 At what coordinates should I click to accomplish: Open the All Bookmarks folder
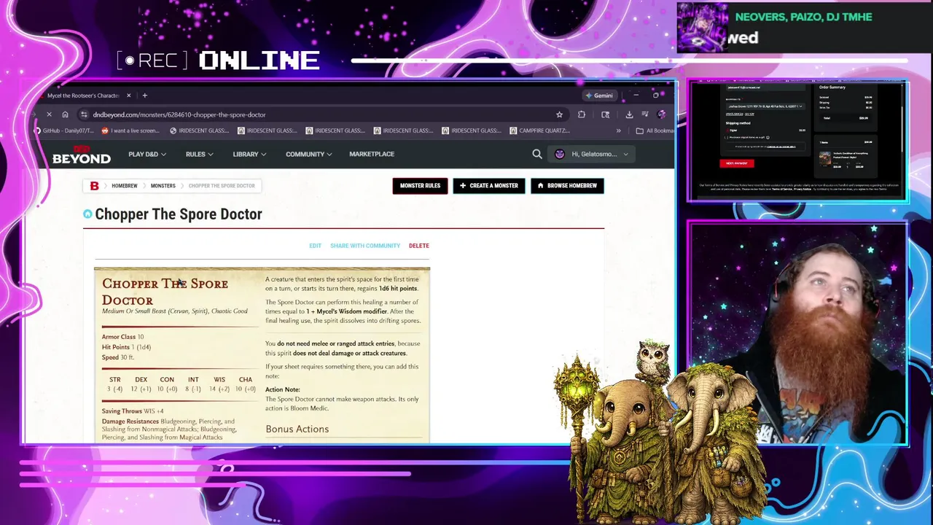tap(655, 131)
